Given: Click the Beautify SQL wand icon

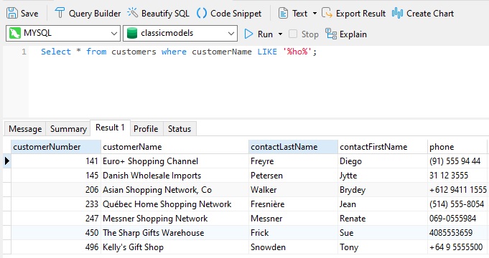Looking at the screenshot, I should coord(132,13).
